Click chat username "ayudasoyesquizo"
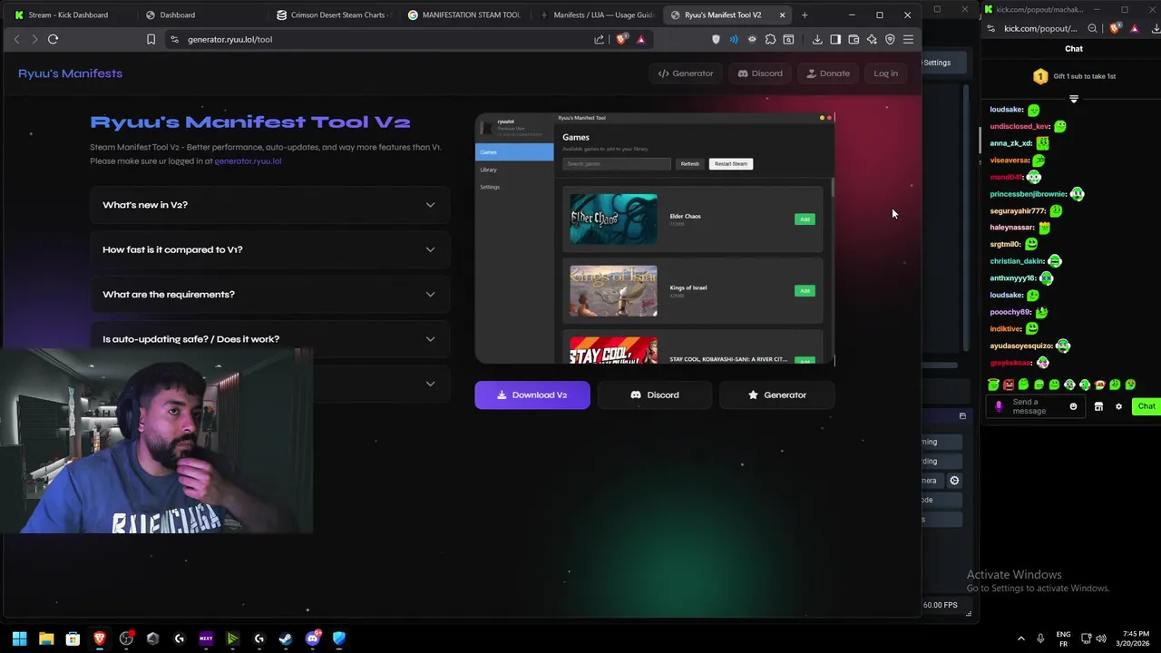This screenshot has height=653, width=1161. tap(1020, 346)
